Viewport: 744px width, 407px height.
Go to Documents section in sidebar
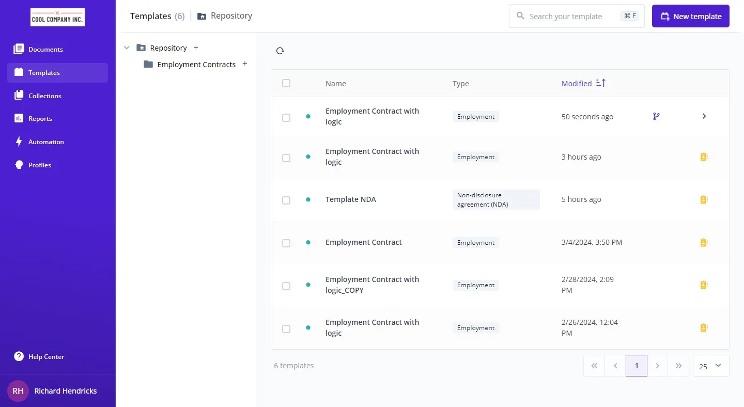pyautogui.click(x=45, y=50)
